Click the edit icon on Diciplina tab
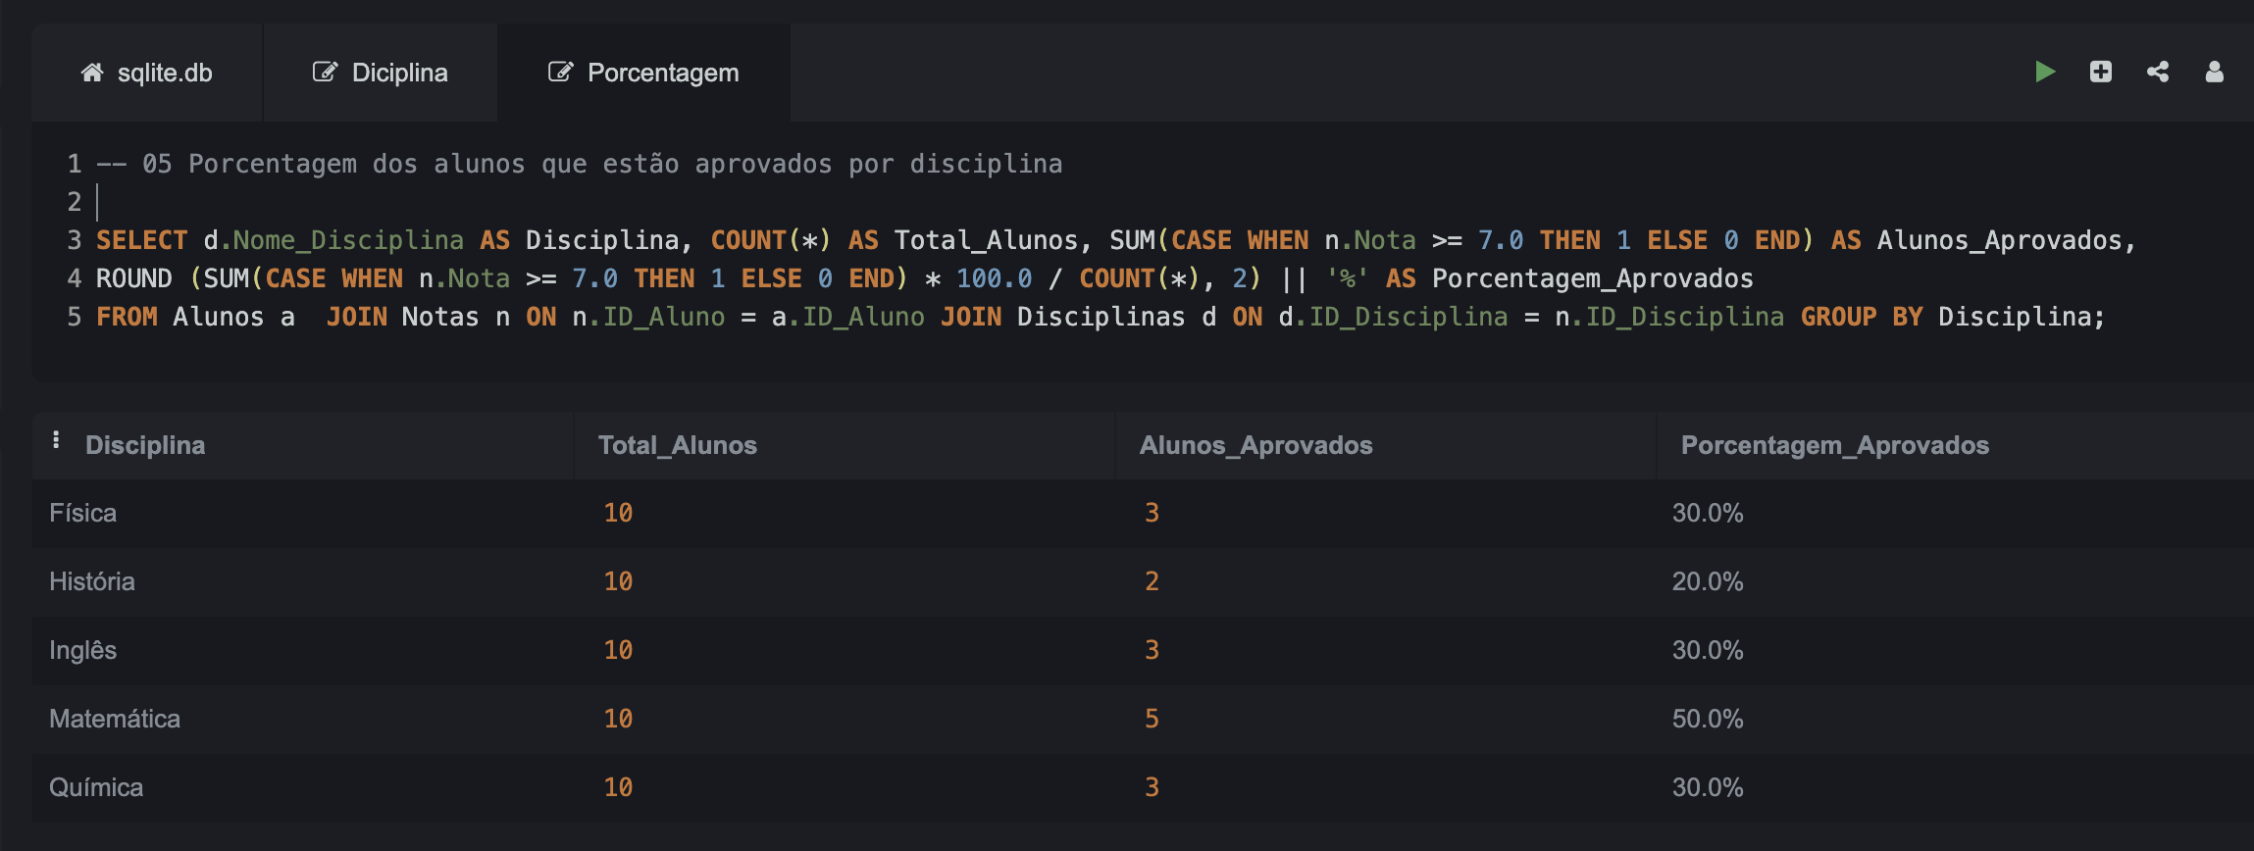This screenshot has height=851, width=2254. coord(325,73)
